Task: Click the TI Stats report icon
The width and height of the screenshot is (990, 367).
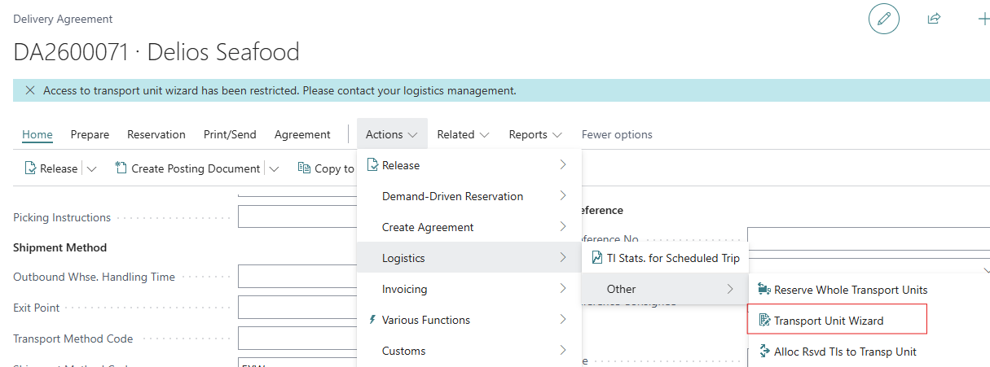Action: pos(597,258)
